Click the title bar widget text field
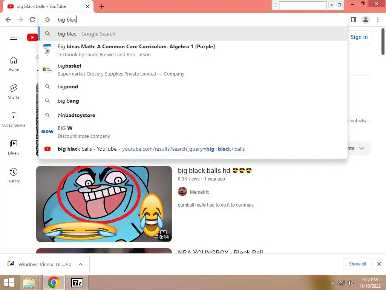 point(303,5)
